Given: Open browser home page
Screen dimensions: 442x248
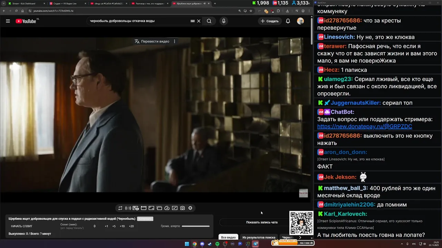Looking at the screenshot, I should point(22,11).
